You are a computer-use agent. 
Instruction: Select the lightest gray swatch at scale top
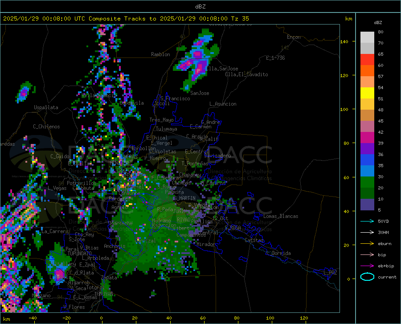[x=367, y=37]
